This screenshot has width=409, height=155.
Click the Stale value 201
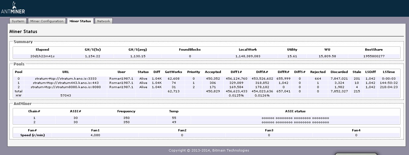tap(357, 78)
